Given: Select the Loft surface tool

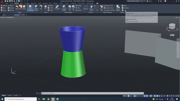Looking at the screenshot, I should pos(3,8).
